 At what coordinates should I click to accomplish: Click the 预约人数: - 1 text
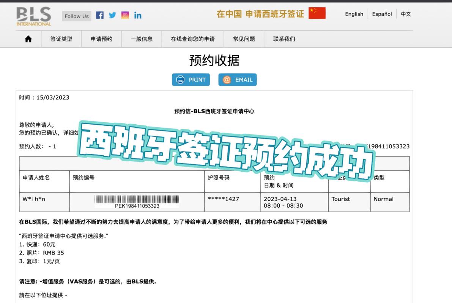pos(38,146)
